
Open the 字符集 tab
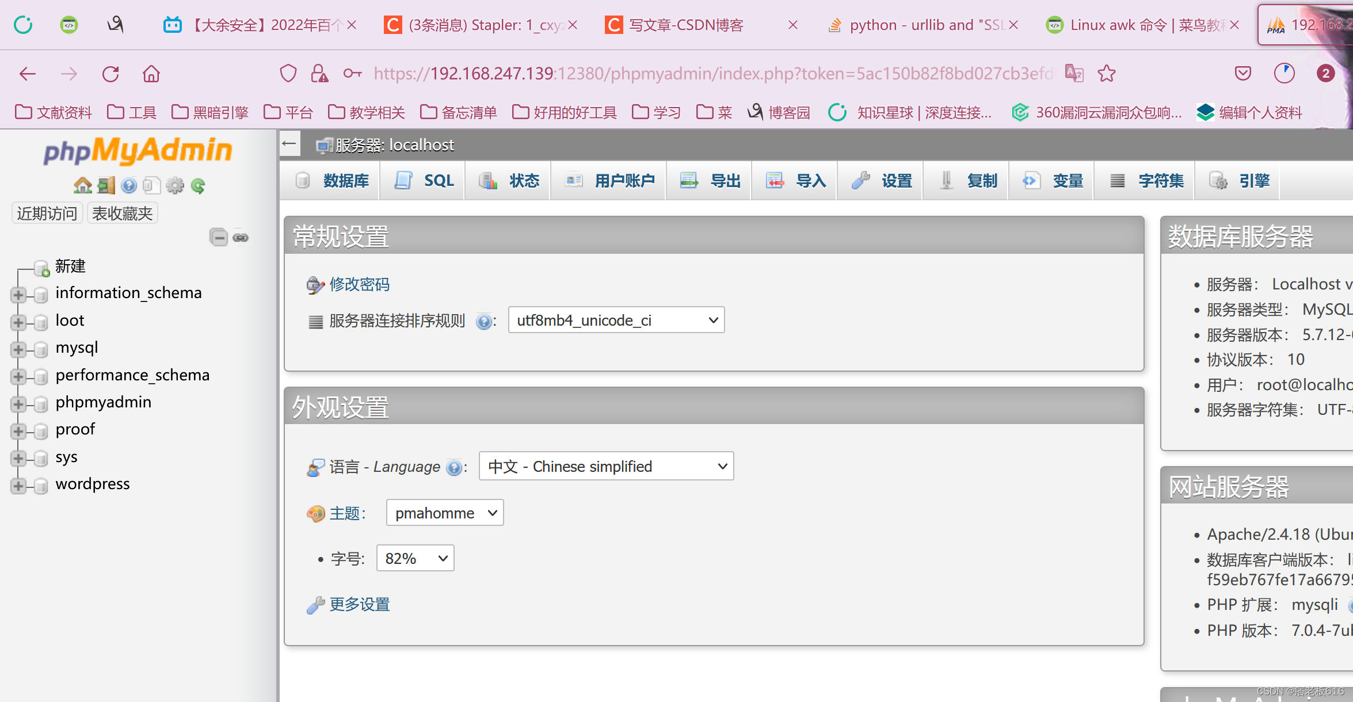pos(1144,181)
